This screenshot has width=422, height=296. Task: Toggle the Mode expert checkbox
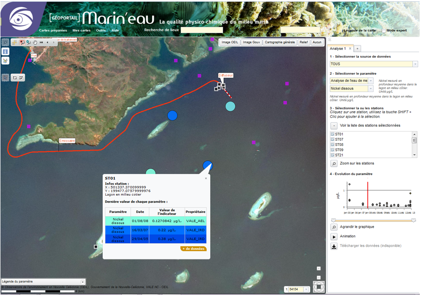click(383, 30)
